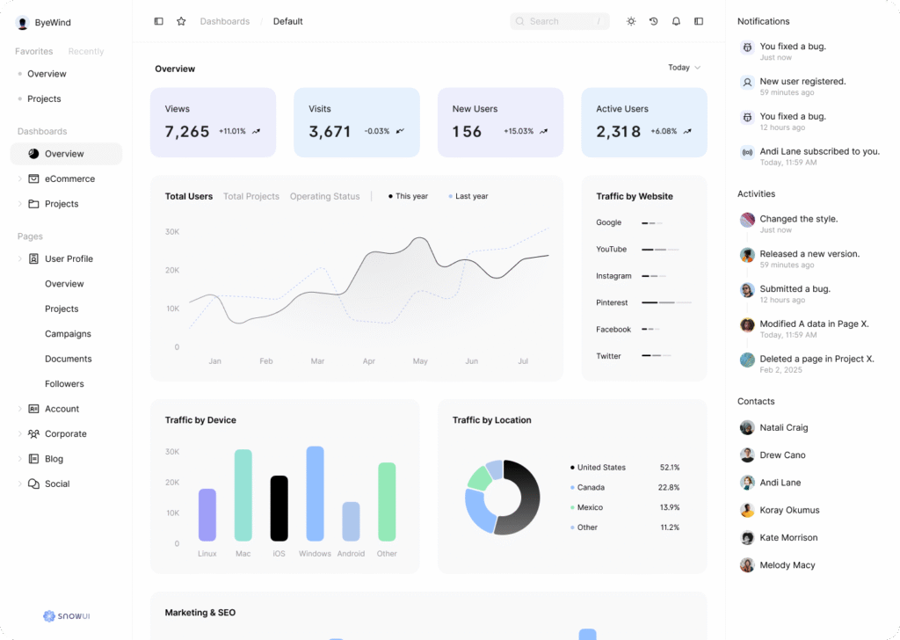
Task: Open the notifications bell icon
Action: click(676, 21)
